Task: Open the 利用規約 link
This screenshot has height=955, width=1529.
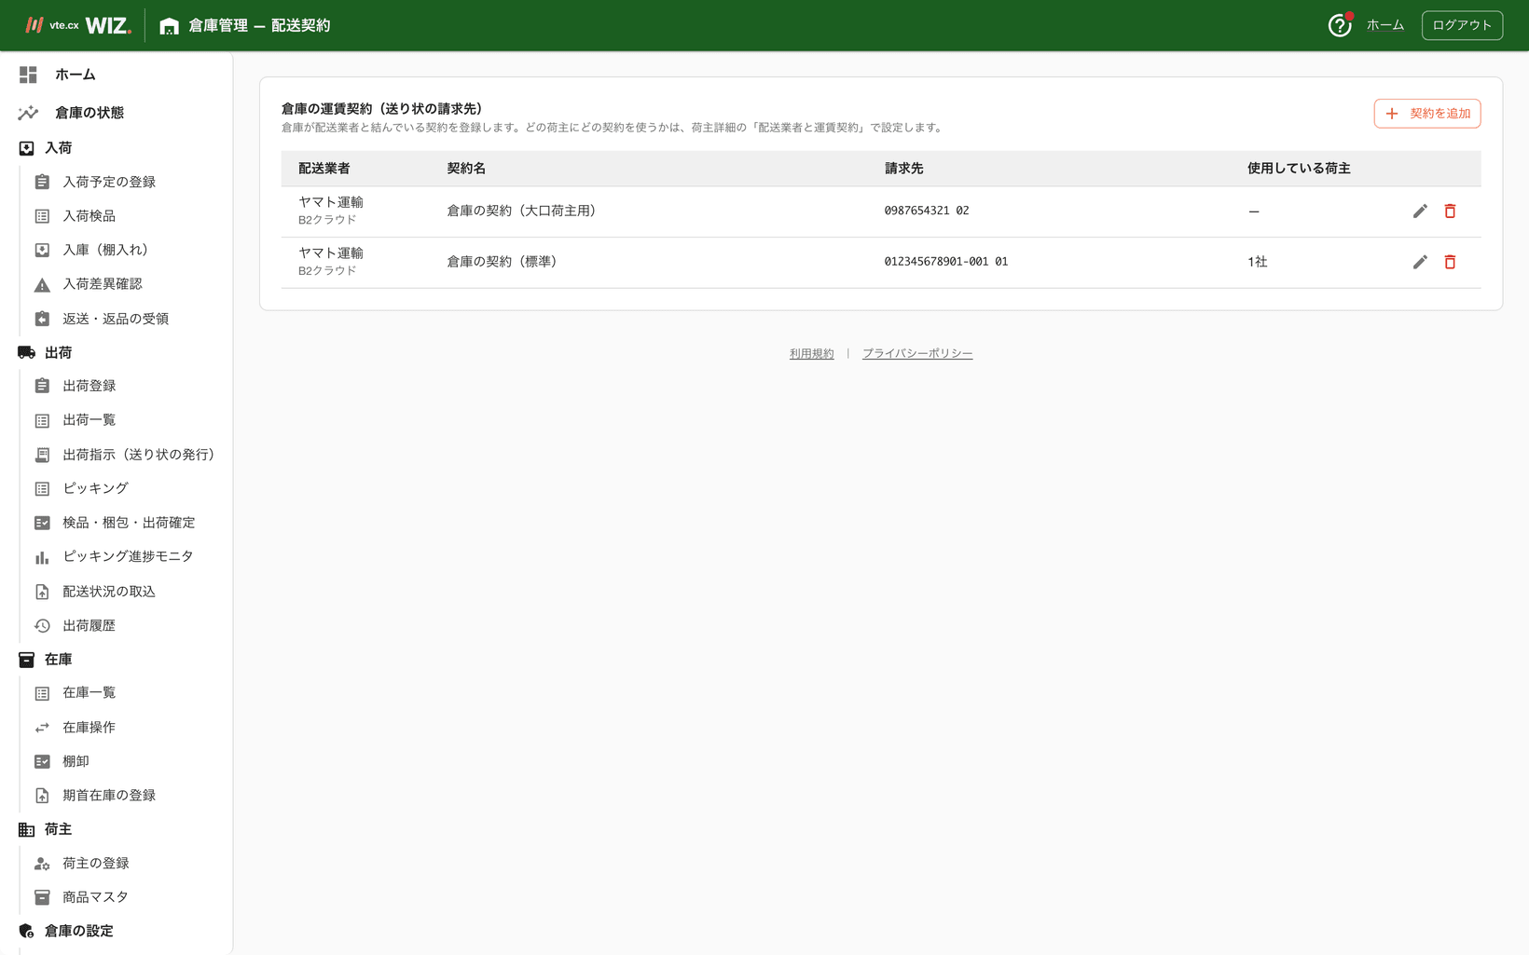Action: [x=811, y=353]
